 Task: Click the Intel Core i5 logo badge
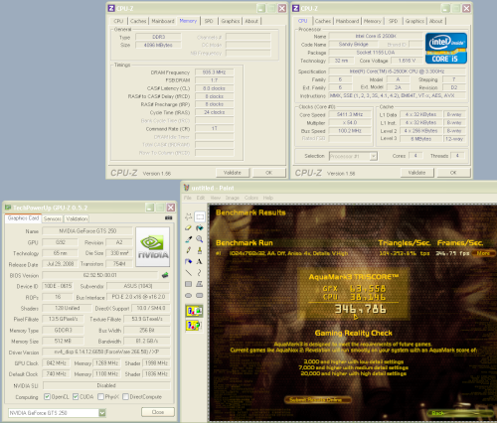446,48
